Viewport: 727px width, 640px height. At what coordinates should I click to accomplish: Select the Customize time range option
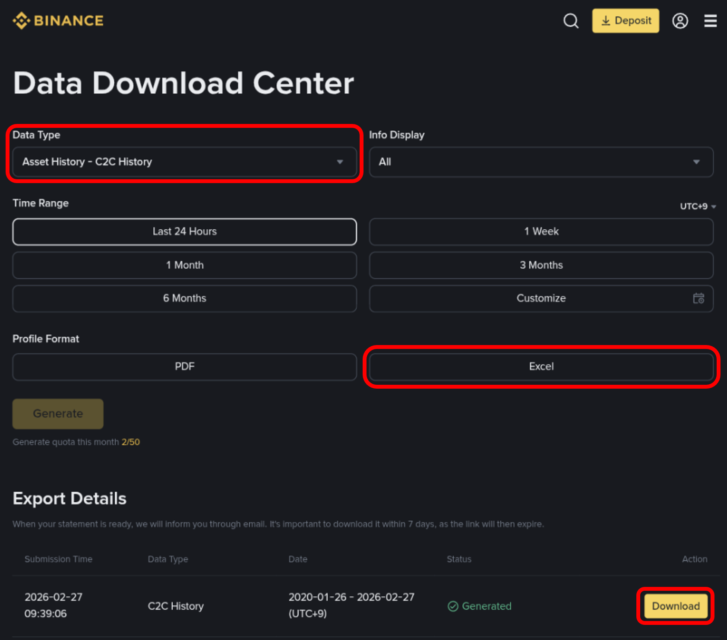541,298
